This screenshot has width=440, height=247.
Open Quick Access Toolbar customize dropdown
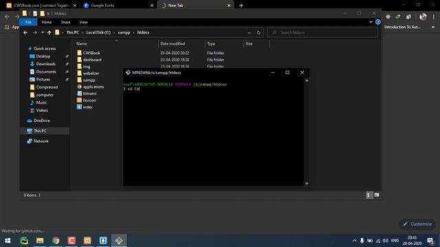pos(48,14)
